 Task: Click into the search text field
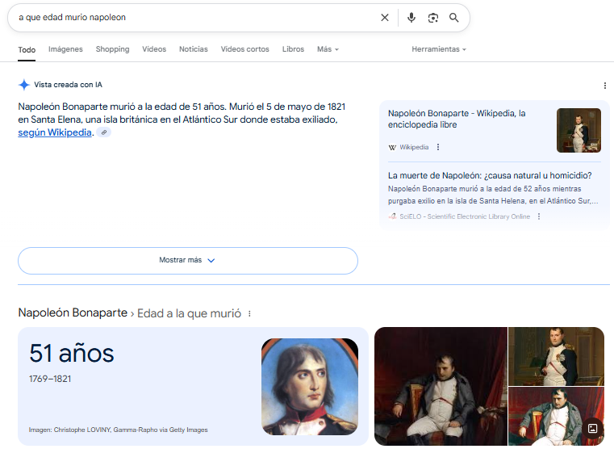[194, 18]
